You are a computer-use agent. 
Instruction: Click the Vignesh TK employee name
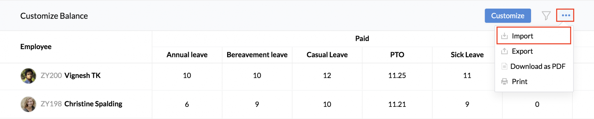click(x=83, y=75)
